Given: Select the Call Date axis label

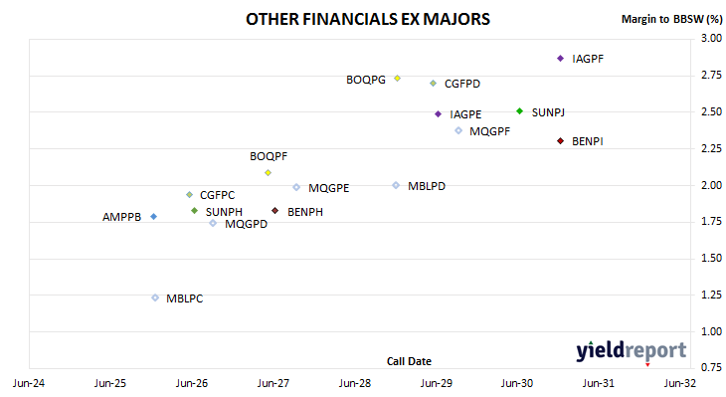Looking at the screenshot, I should (409, 361).
